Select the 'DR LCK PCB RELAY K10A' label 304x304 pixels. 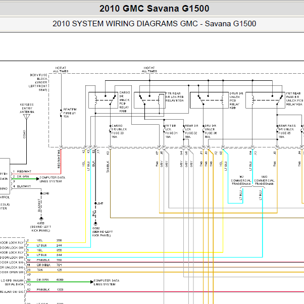[x=174, y=97]
